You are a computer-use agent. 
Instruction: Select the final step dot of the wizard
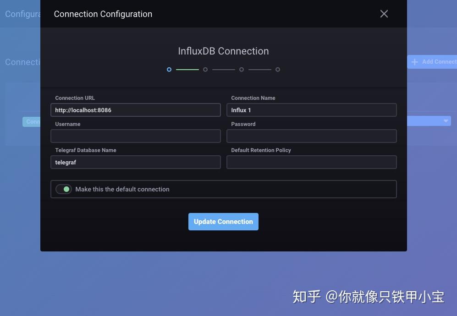278,69
